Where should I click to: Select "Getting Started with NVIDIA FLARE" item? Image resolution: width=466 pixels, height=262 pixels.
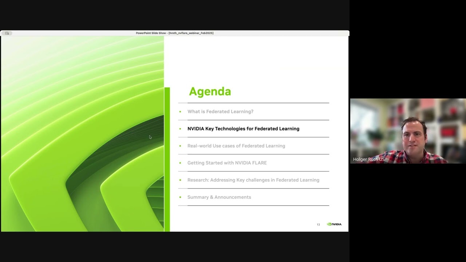(227, 163)
